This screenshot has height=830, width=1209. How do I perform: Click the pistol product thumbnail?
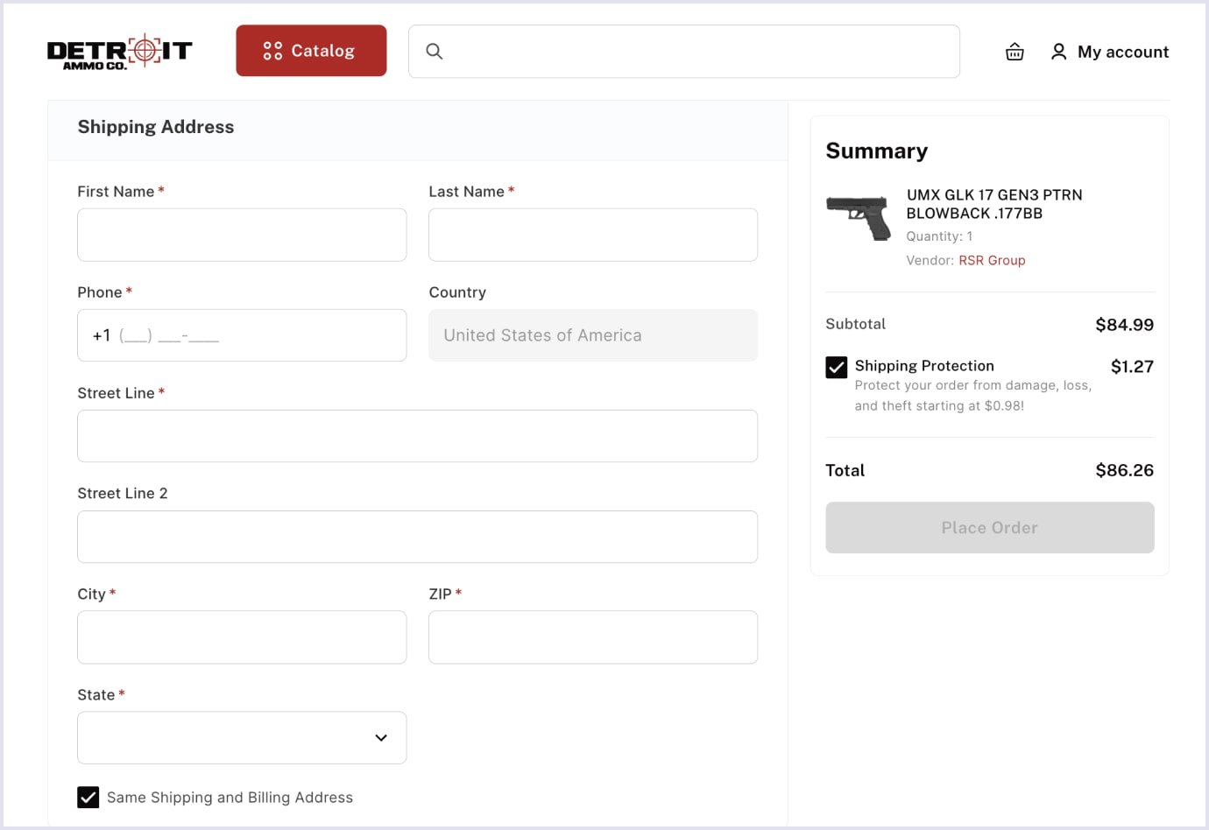pyautogui.click(x=859, y=218)
